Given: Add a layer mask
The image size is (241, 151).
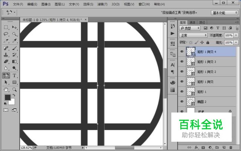Looking at the screenshot, I should coord(203,147).
